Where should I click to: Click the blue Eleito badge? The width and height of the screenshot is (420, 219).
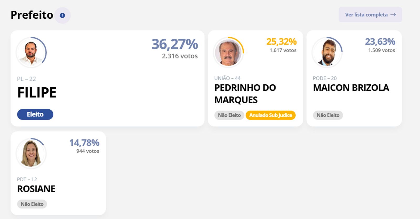pos(35,114)
